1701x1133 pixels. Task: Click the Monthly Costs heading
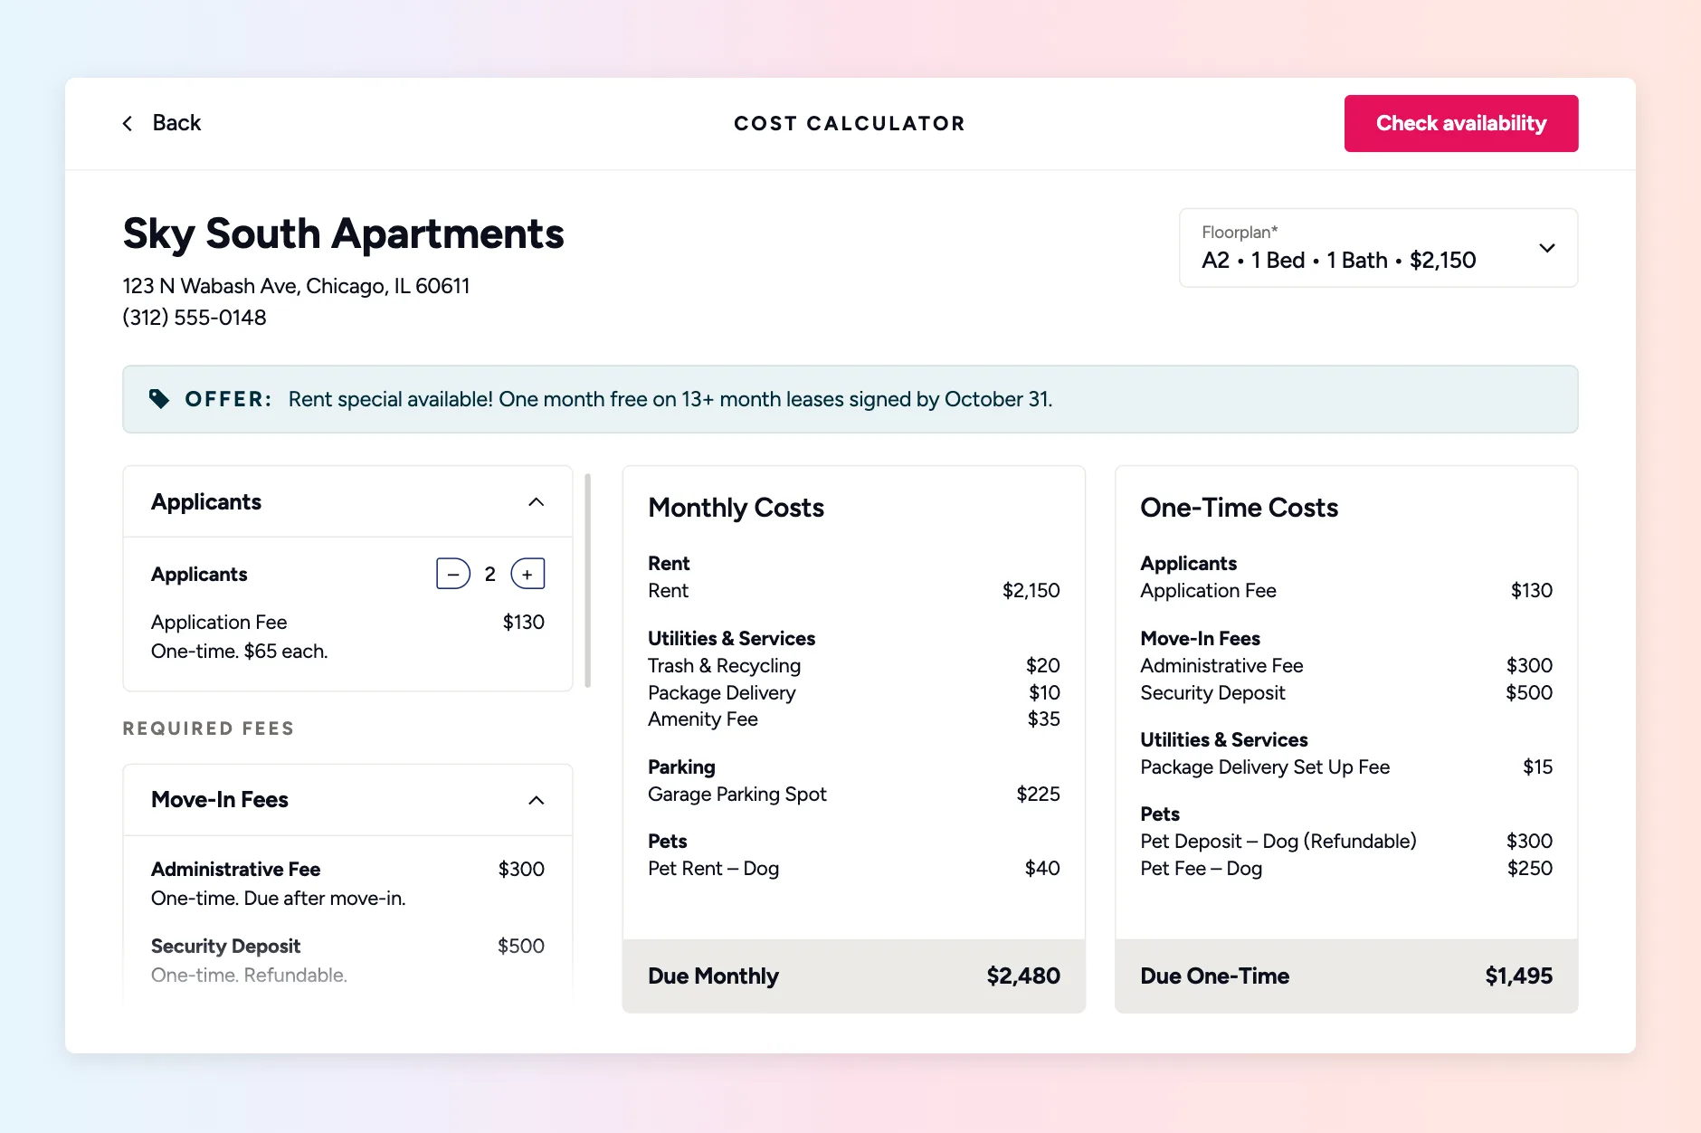[736, 508]
